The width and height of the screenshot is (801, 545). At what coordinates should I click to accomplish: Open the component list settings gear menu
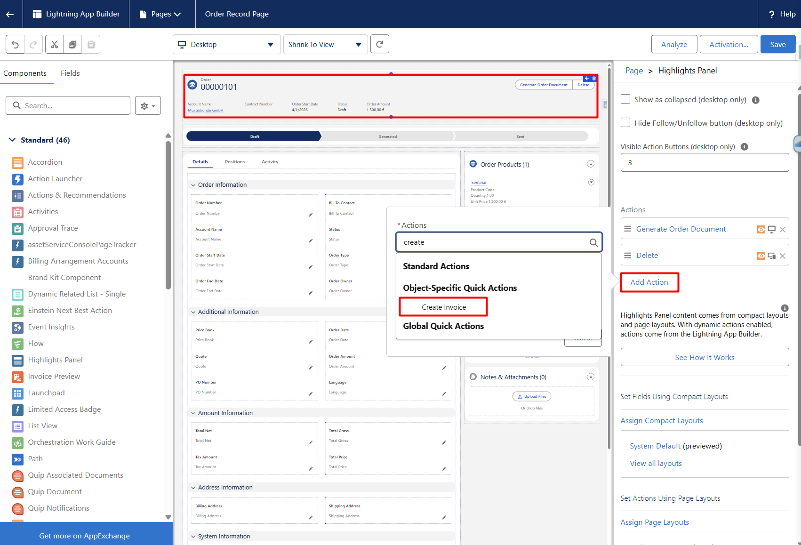point(148,106)
